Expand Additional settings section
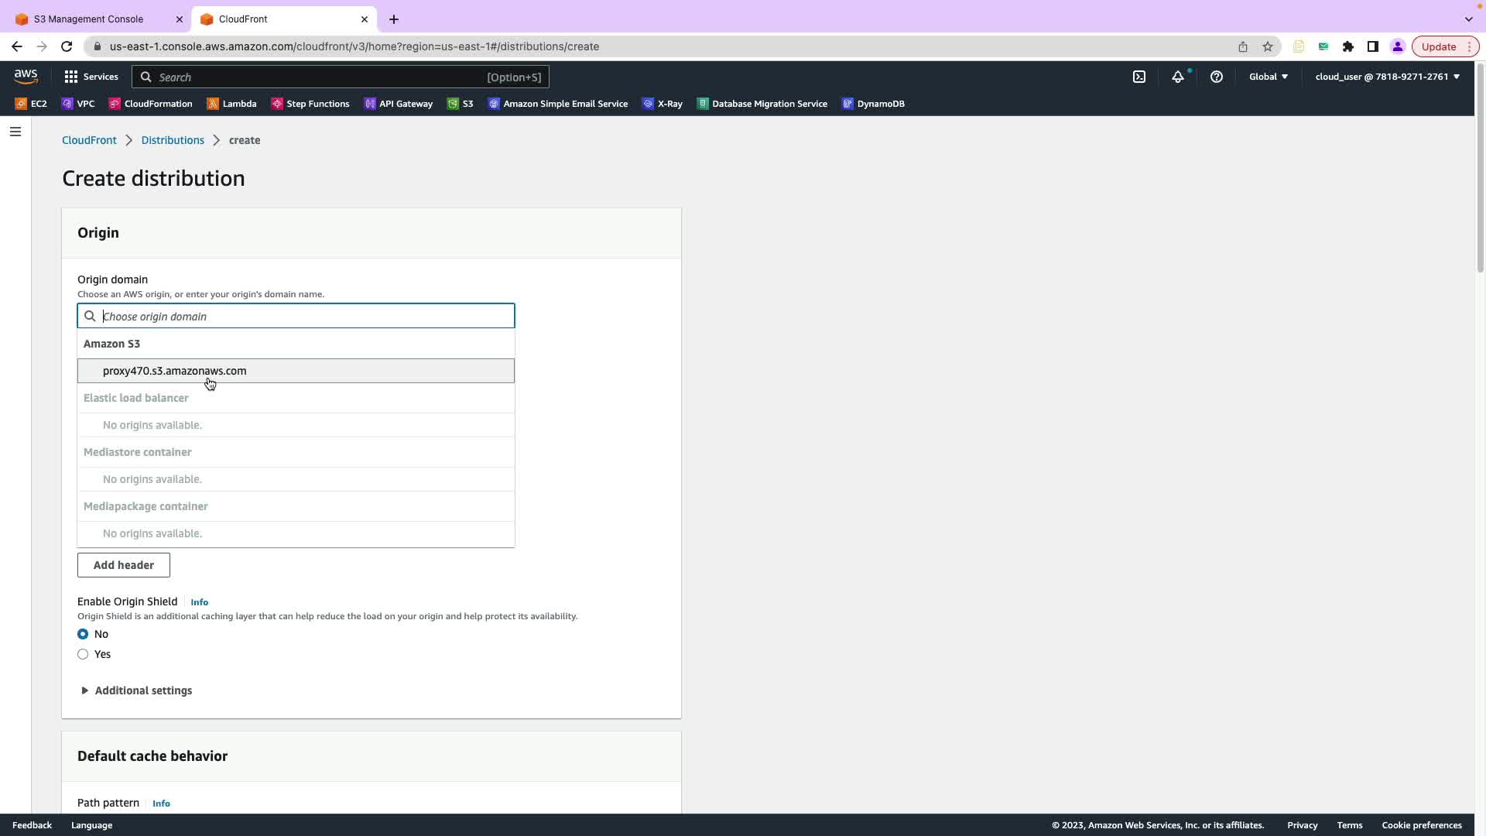 tap(136, 690)
